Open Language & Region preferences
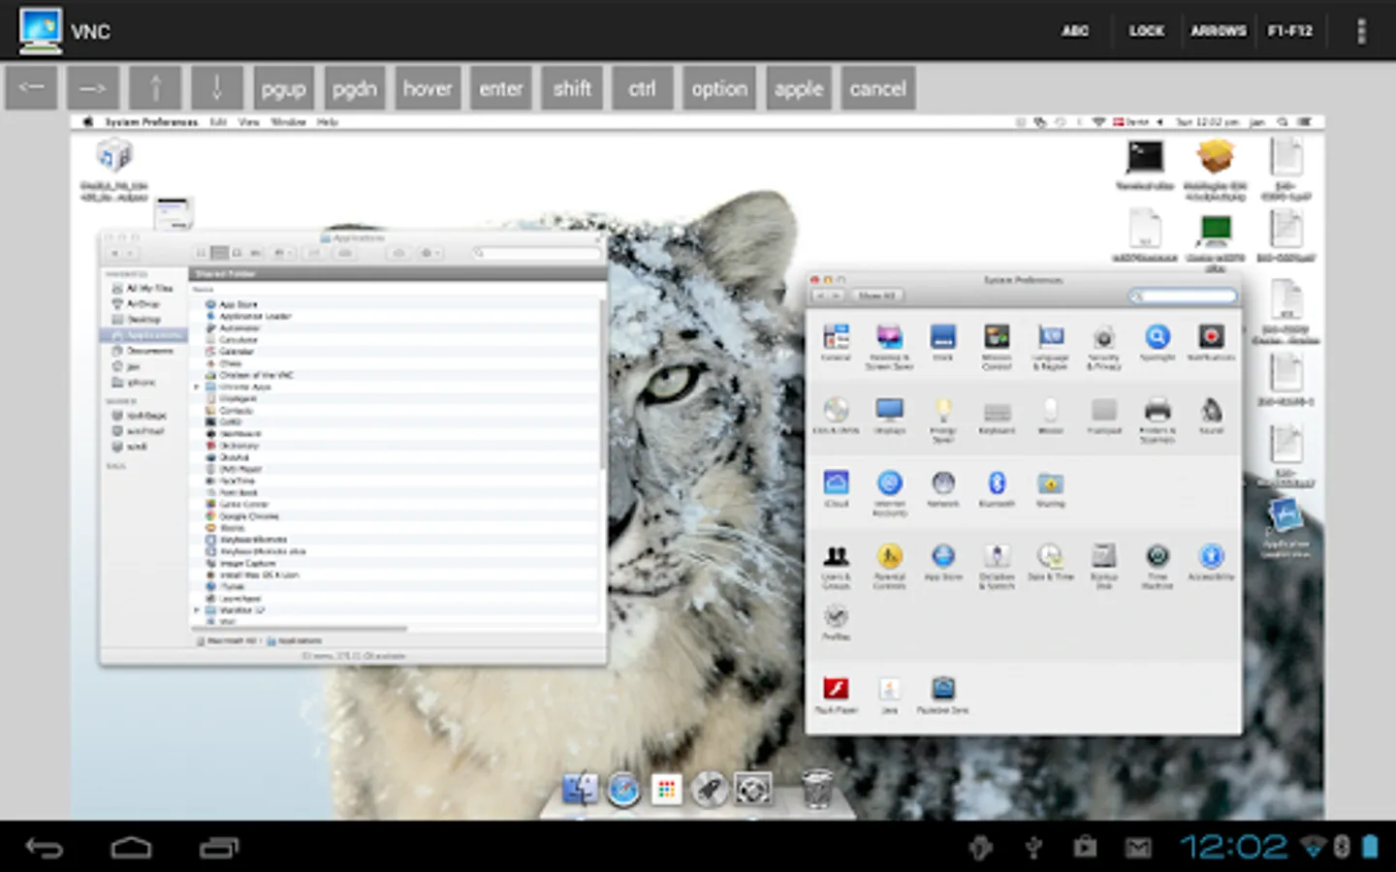 pyautogui.click(x=1051, y=348)
